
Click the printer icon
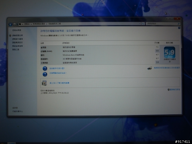[149, 68]
